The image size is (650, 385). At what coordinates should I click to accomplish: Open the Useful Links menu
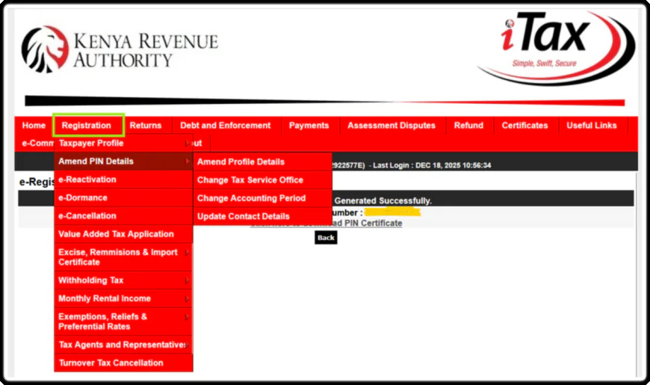[x=592, y=126]
